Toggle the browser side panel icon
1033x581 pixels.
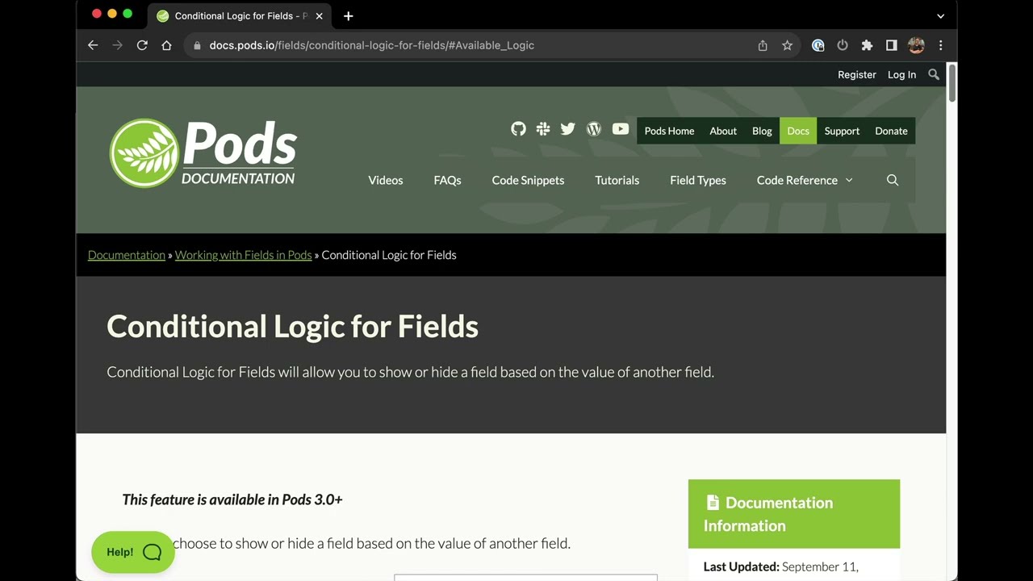tap(892, 45)
